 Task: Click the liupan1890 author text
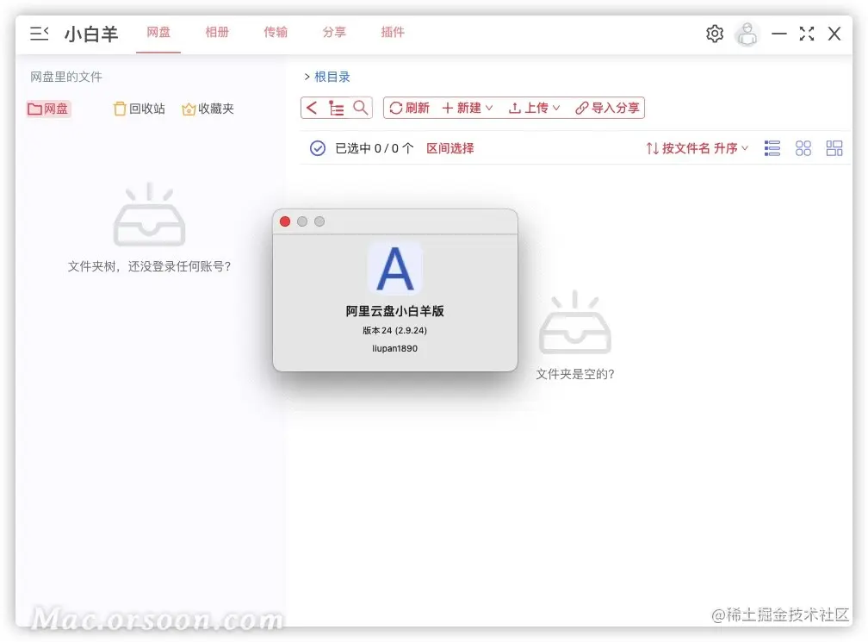[394, 348]
